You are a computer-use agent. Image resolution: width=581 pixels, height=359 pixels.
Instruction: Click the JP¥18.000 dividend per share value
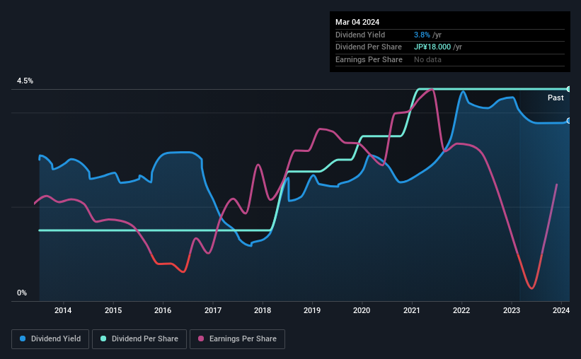[432, 47]
